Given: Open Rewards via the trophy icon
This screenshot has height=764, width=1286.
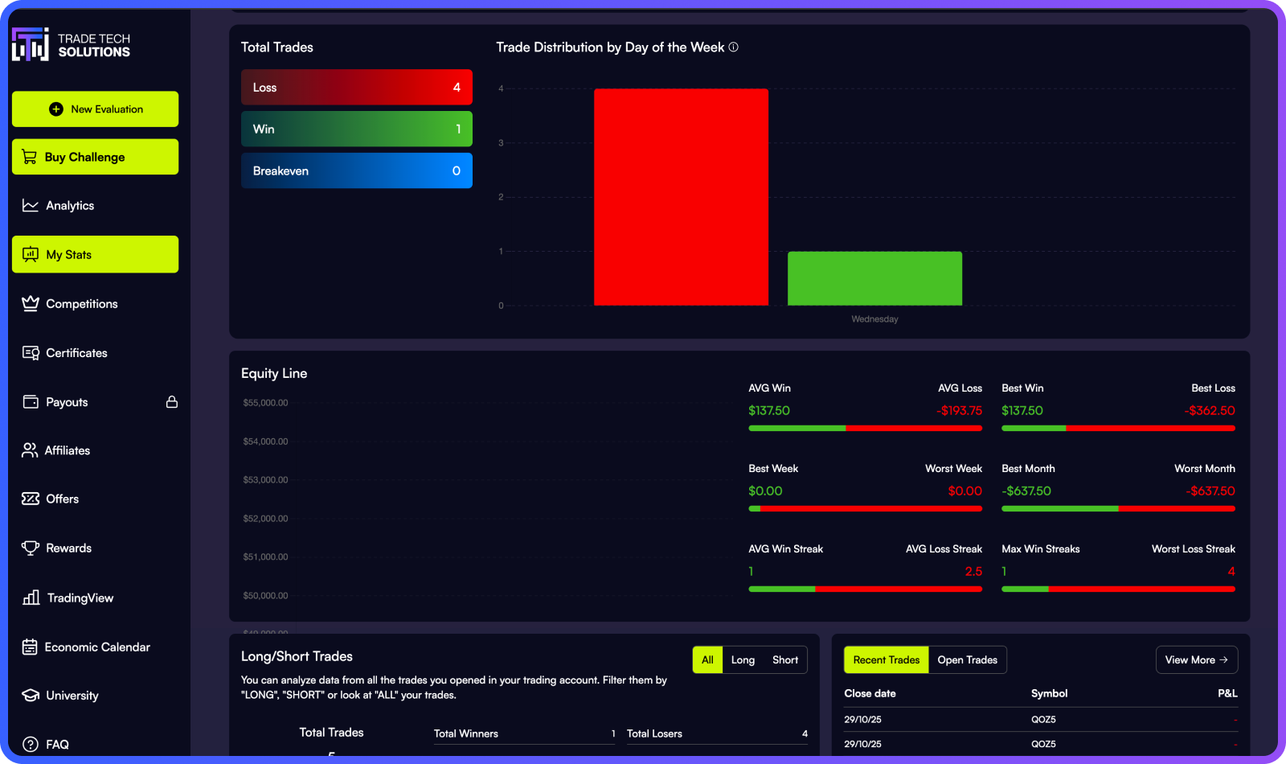Looking at the screenshot, I should (x=30, y=548).
